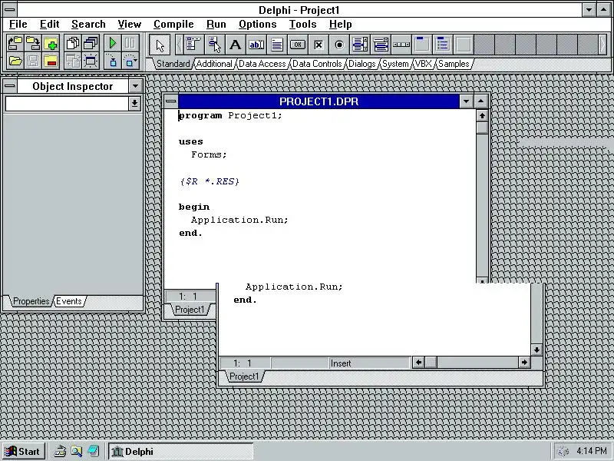Viewport: 614px width, 461px height.
Task: Switch to the System palette tab
Action: tap(395, 64)
